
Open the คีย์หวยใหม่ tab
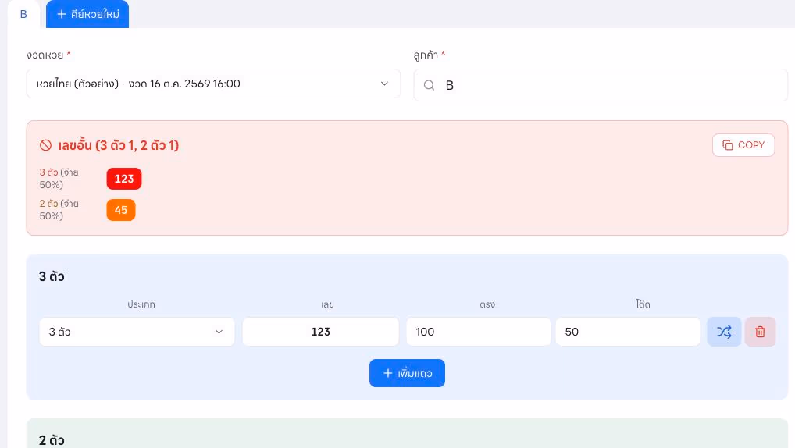(87, 14)
